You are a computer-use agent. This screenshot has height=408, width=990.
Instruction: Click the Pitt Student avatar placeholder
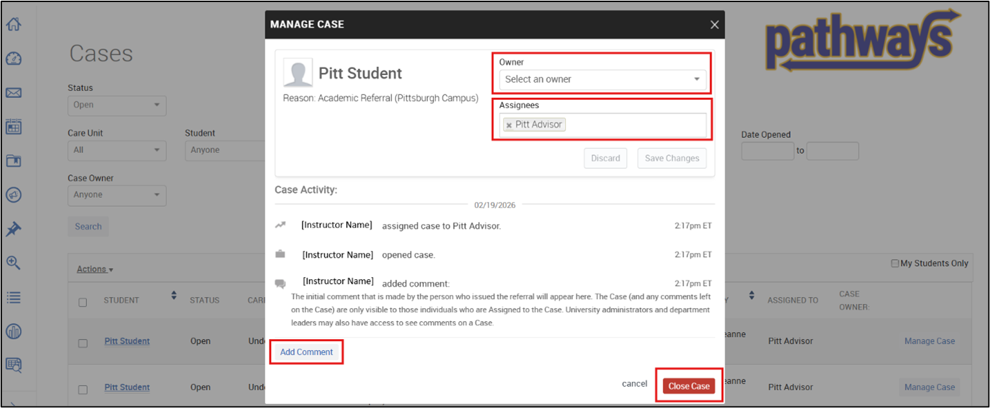coord(298,72)
